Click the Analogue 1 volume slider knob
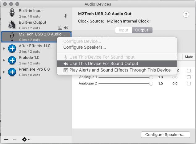Viewport: 196px width, 144px height. (151, 77)
